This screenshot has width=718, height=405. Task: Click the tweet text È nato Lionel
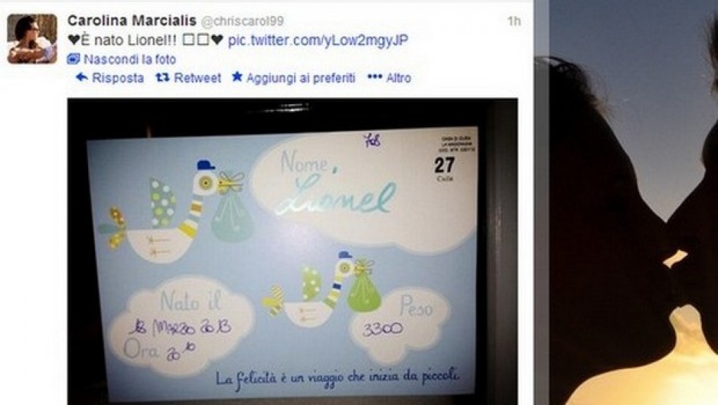(122, 40)
